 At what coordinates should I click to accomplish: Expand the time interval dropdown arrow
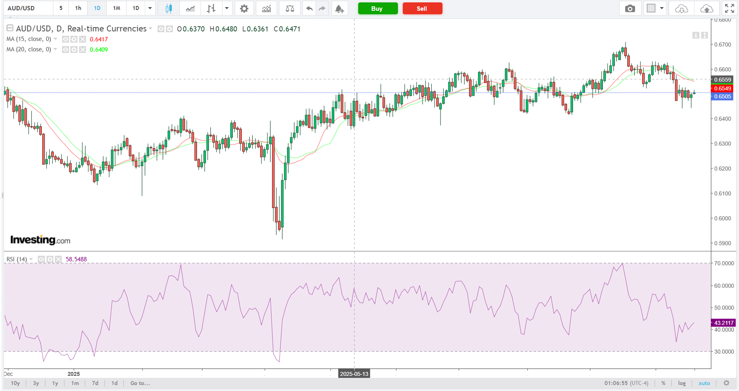[150, 8]
